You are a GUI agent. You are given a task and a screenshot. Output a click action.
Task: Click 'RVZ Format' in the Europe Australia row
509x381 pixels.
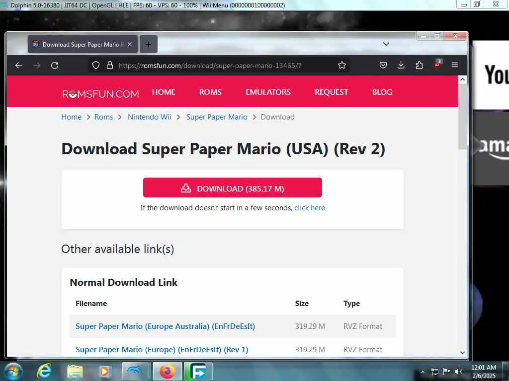[x=363, y=326]
